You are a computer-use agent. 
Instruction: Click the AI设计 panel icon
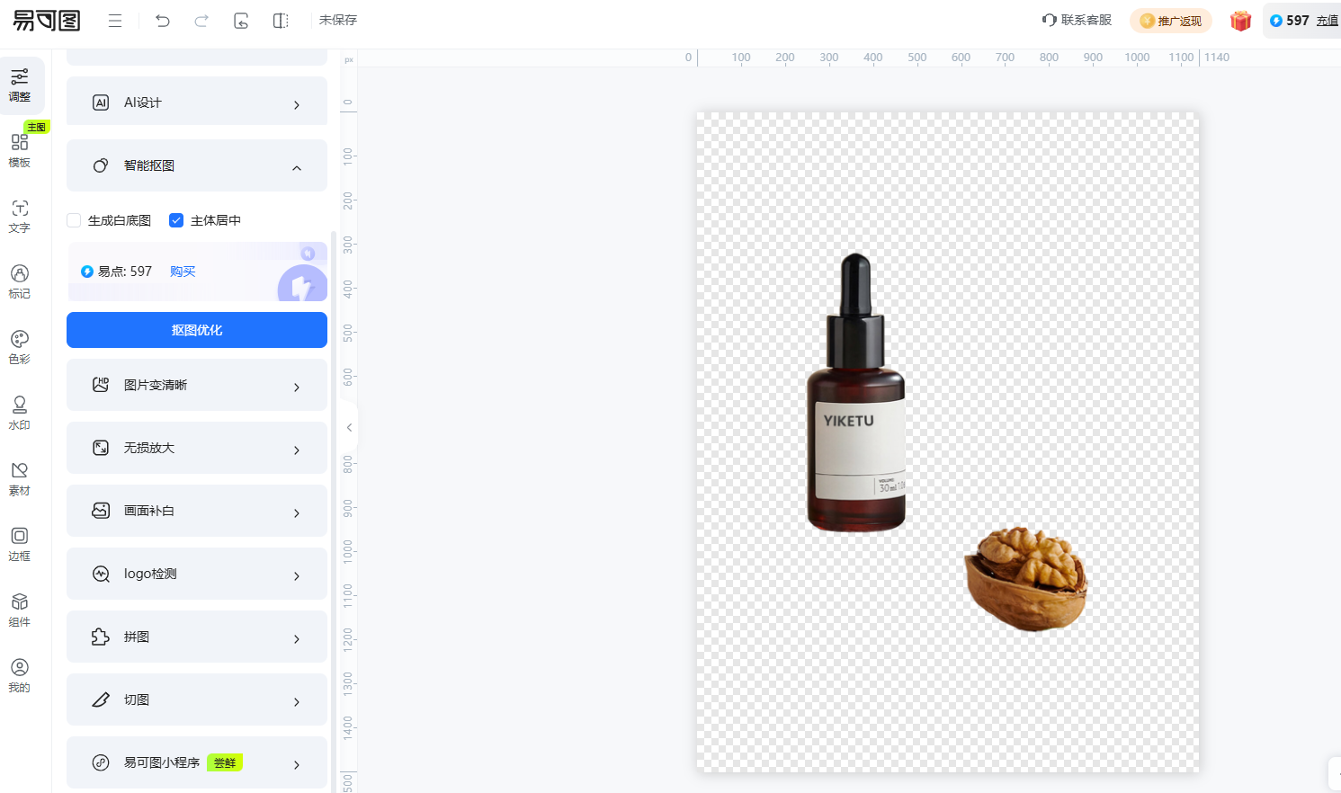coord(101,102)
